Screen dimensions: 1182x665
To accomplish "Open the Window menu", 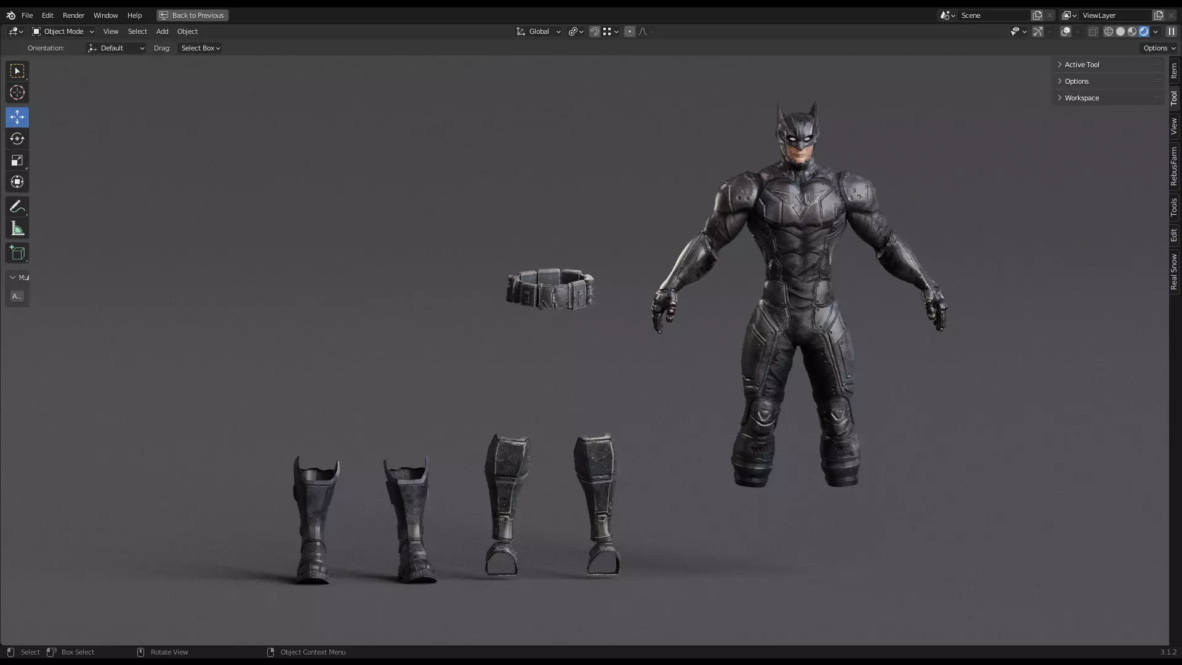I will [105, 15].
